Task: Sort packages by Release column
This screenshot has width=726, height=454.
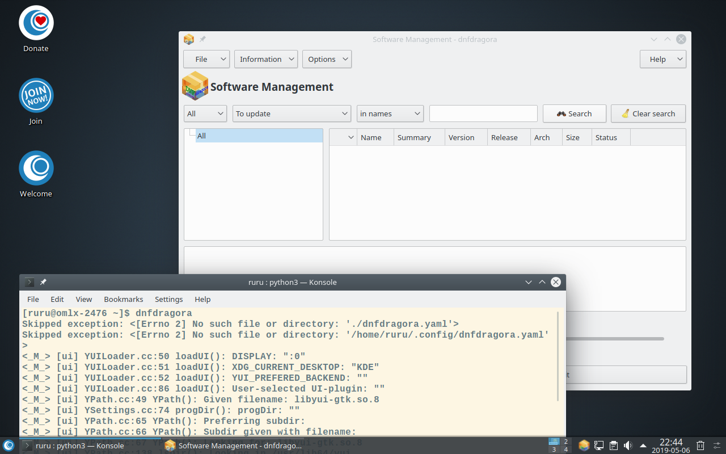Action: [x=509, y=137]
